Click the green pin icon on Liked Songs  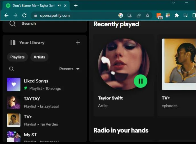26,88
